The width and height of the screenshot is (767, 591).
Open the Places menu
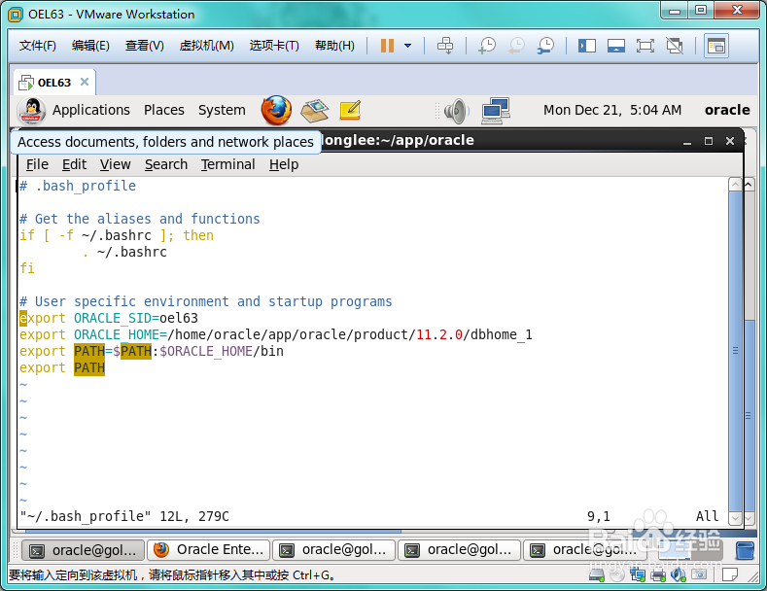[164, 110]
